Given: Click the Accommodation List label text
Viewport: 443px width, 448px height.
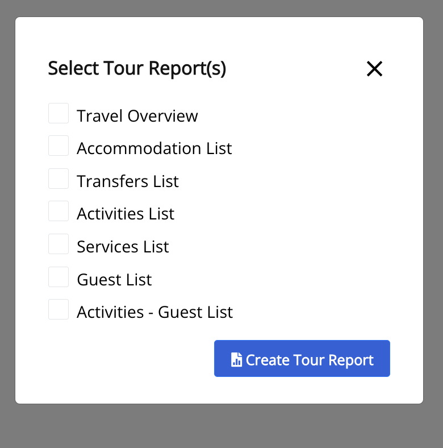Looking at the screenshot, I should tap(154, 148).
